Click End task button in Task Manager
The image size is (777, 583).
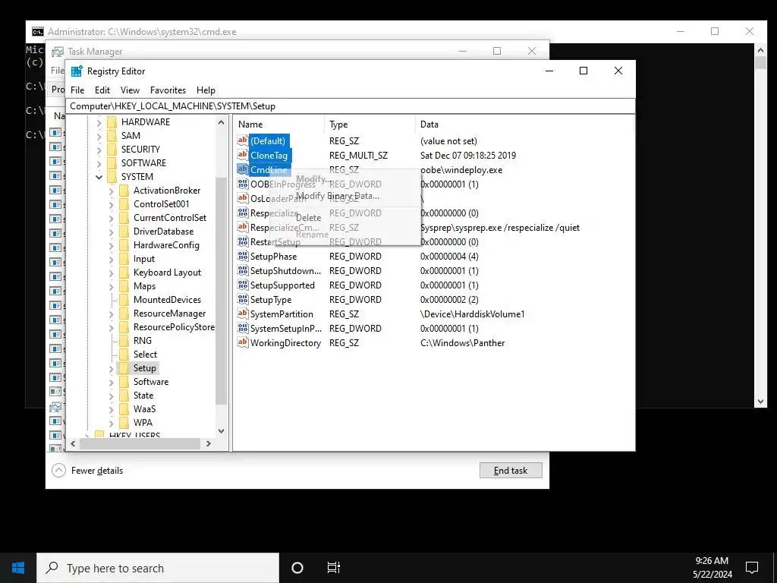pos(511,471)
